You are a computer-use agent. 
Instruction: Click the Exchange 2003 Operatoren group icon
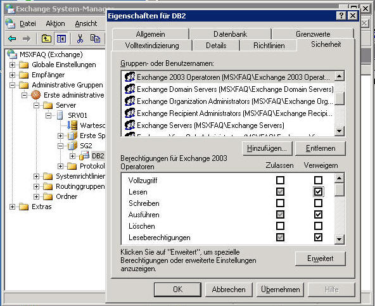(x=130, y=77)
